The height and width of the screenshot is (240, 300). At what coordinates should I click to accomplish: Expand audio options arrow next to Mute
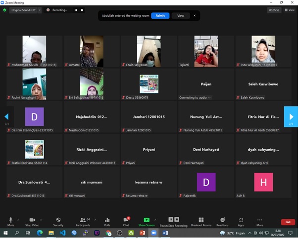(18, 220)
